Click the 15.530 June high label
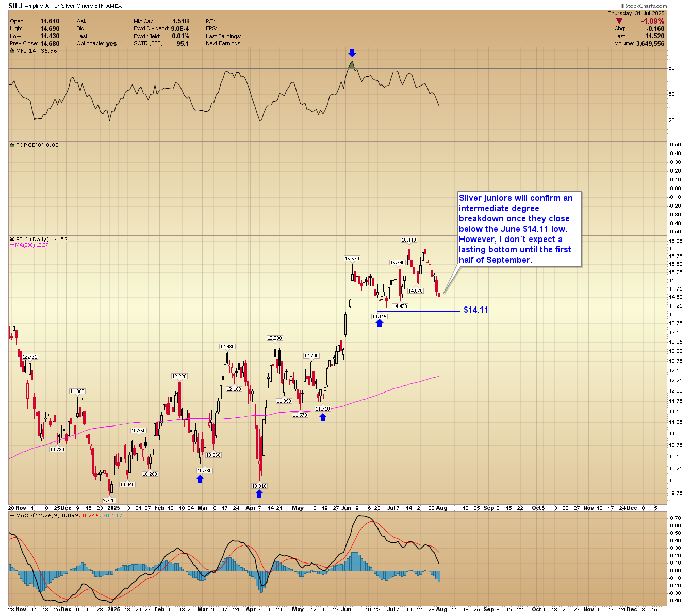The height and width of the screenshot is (614, 691). (352, 259)
